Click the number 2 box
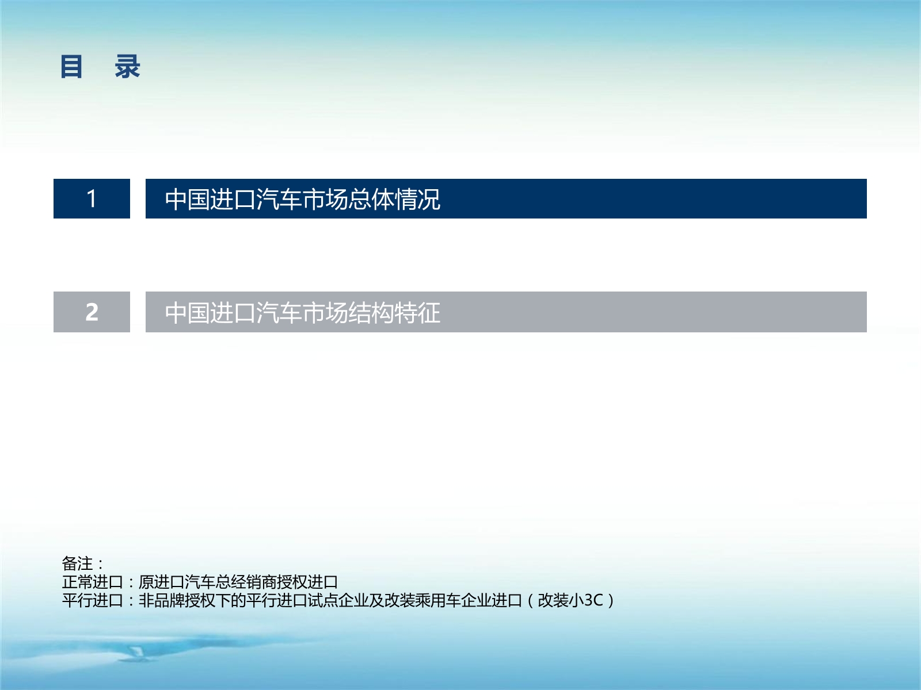 (92, 310)
